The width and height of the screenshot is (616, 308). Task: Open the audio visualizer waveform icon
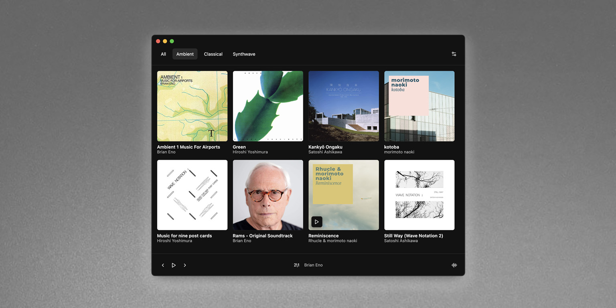(454, 265)
